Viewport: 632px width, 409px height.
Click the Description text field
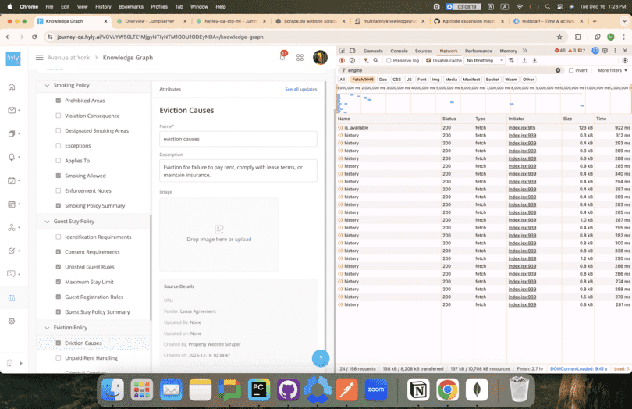238,170
